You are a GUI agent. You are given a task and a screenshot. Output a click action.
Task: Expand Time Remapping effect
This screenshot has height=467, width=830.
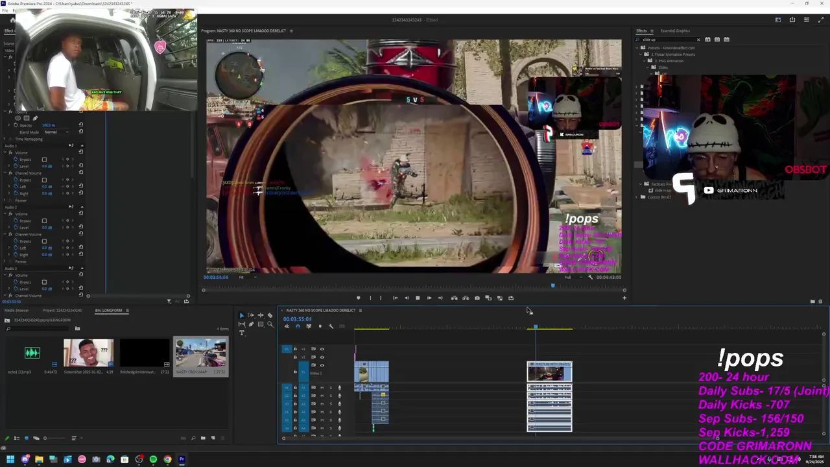(5, 139)
